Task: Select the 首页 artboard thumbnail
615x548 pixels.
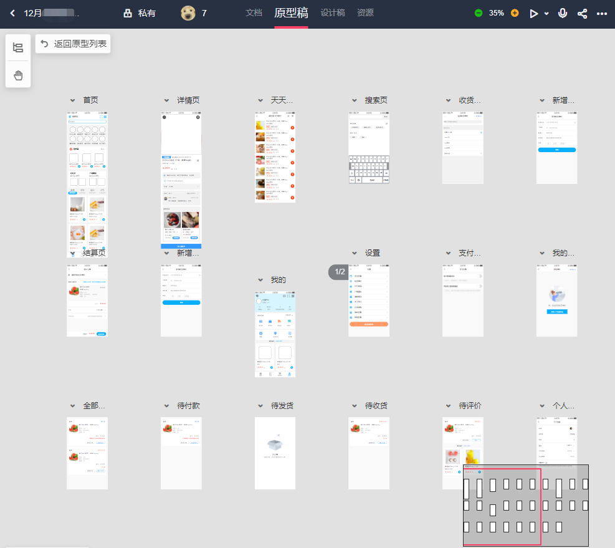Action: click(87, 185)
